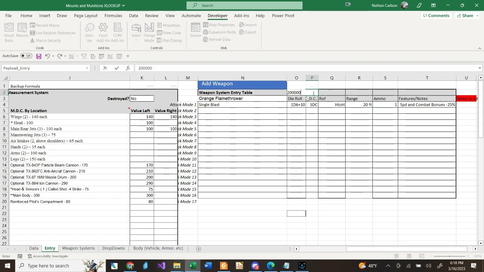Open the Undo history dropdown arrow
Viewport: 484px width, 272px height.
click(53, 56)
